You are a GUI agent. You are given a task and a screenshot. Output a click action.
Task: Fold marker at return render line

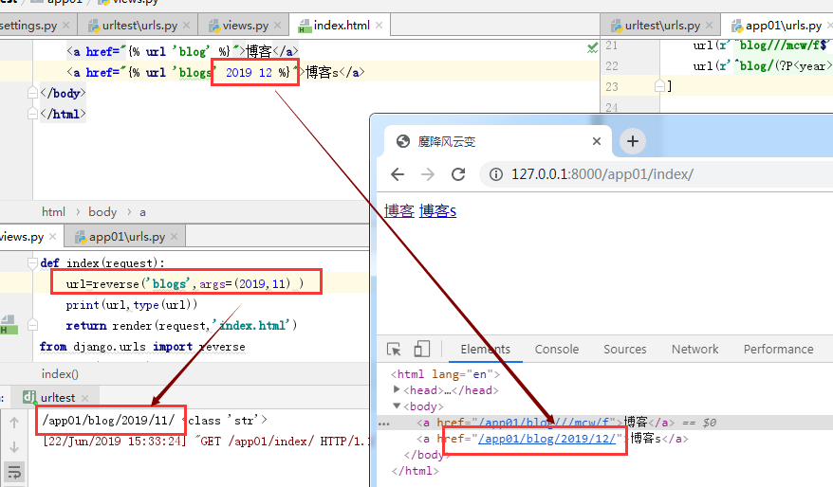(x=32, y=325)
